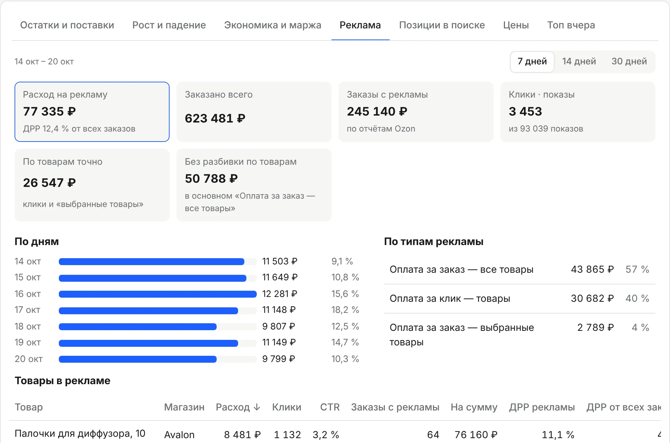Click the Магазин column header
The image size is (670, 443).
click(184, 407)
